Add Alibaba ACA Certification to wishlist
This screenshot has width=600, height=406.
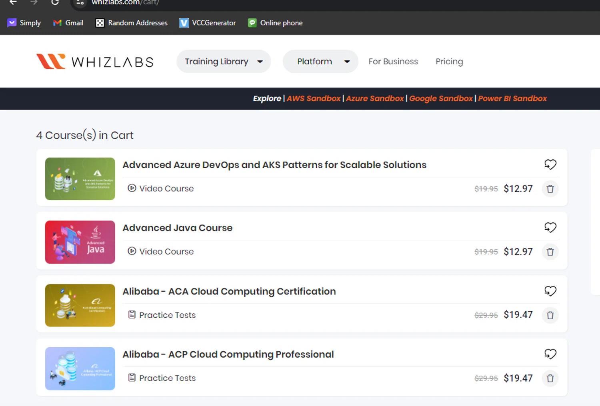tap(550, 291)
